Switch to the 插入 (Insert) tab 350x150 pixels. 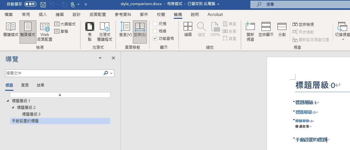coord(43,14)
